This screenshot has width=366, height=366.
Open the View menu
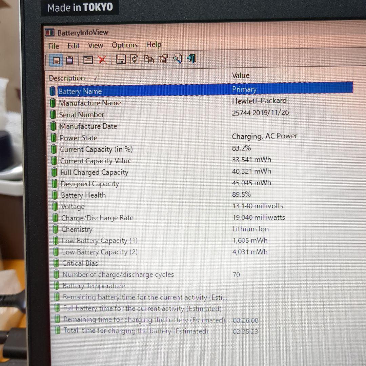click(x=95, y=45)
